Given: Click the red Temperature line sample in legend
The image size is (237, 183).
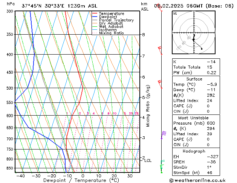Looking at the screenshot, I should tap(95, 14).
